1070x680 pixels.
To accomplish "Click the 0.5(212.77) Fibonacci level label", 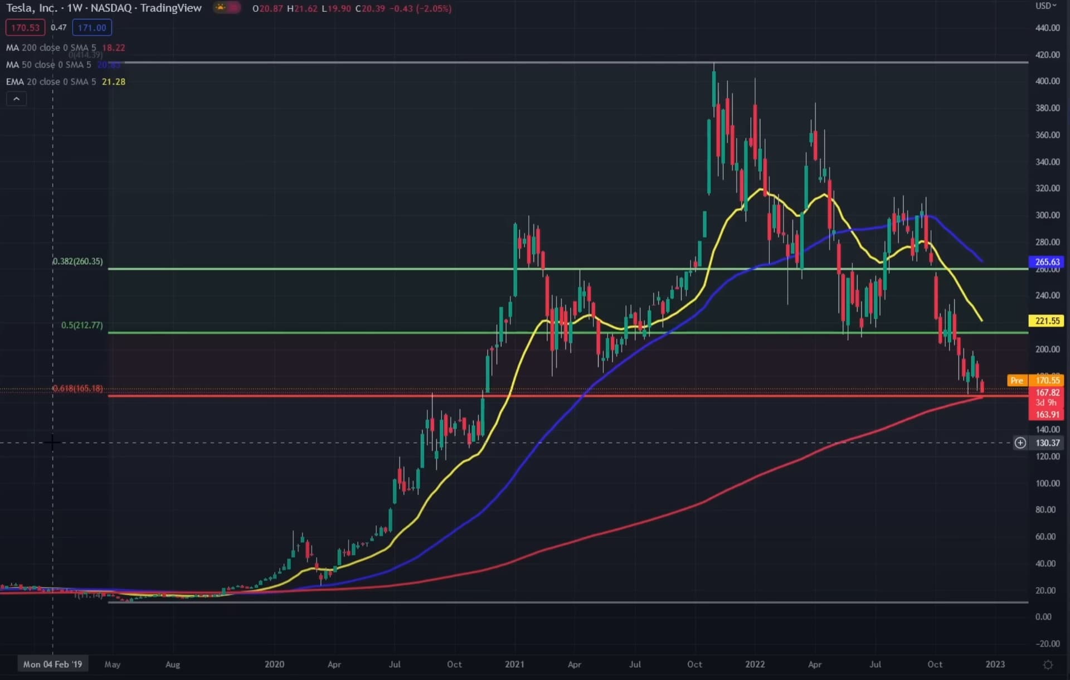I will (82, 325).
